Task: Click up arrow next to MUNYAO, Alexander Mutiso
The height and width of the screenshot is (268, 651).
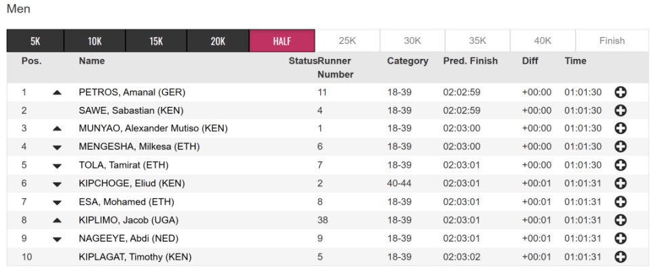Action: (57, 129)
